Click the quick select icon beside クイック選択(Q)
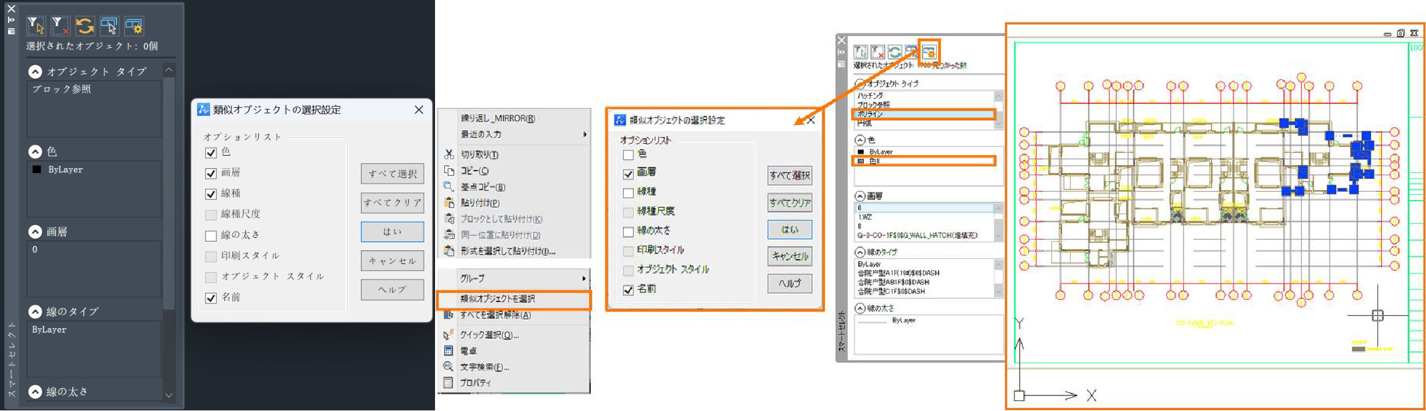Screen dimensions: 1426x411 coord(448,334)
